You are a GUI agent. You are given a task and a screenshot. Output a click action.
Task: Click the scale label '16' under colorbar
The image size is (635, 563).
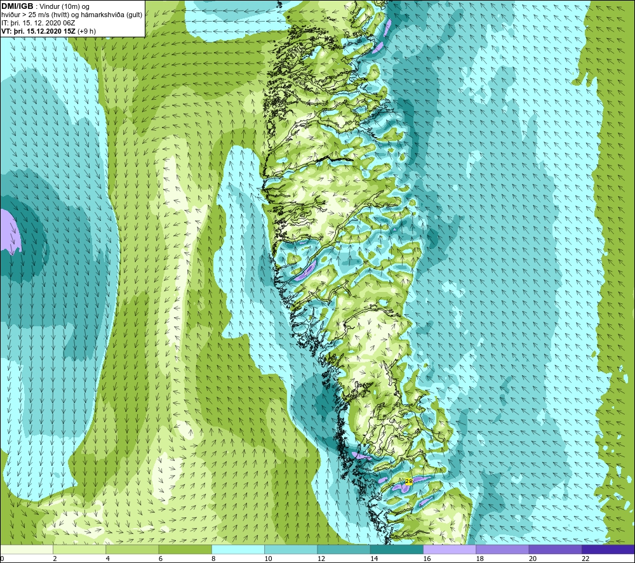[427, 559]
